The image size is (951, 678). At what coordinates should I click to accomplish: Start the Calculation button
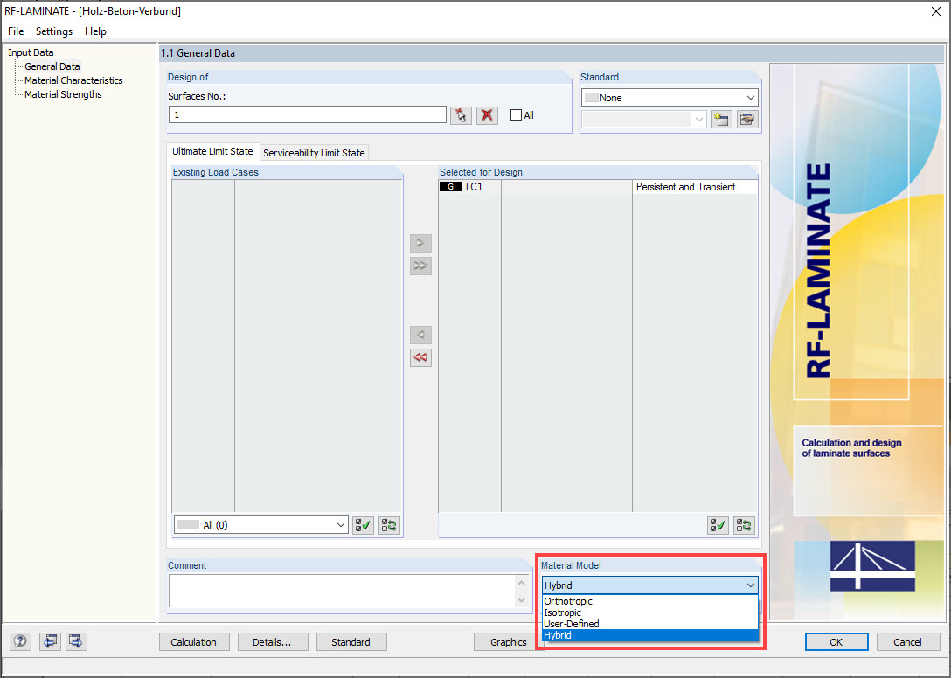(193, 641)
